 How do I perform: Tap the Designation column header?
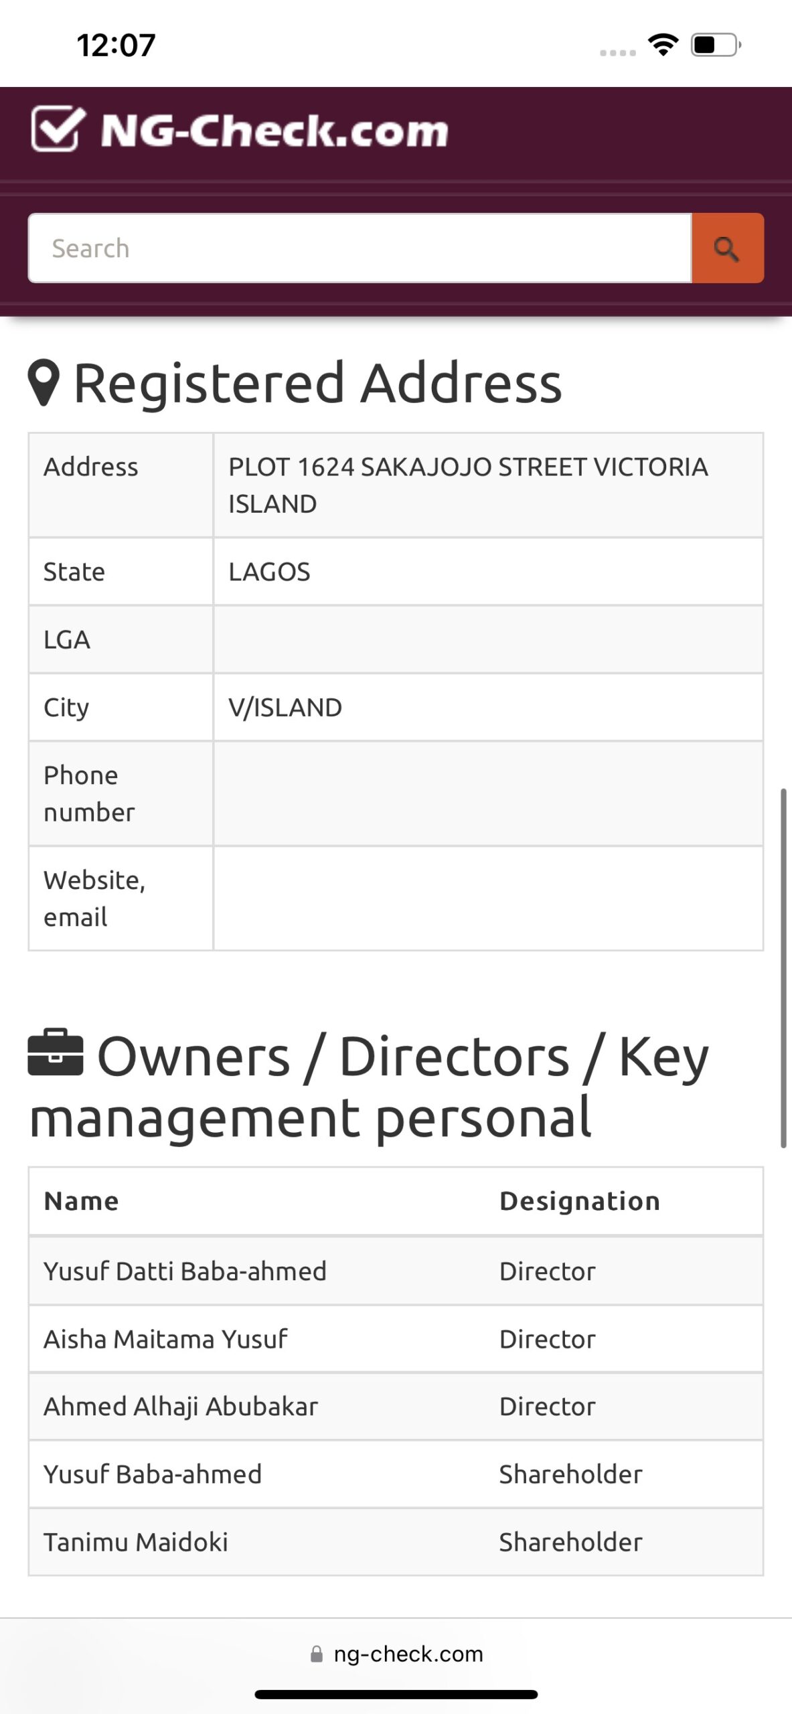coord(580,1201)
